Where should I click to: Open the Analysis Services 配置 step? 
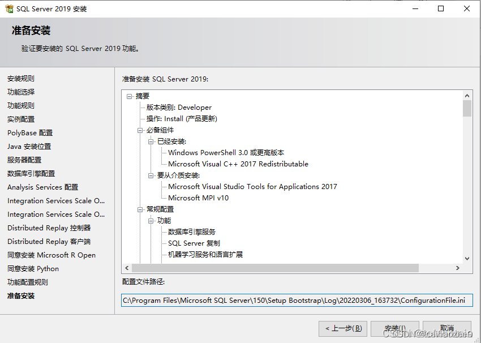pyautogui.click(x=42, y=187)
